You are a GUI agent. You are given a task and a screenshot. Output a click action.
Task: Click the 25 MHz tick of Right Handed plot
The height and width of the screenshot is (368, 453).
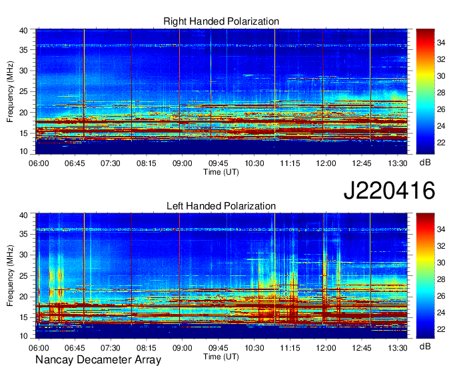pyautogui.click(x=23, y=91)
